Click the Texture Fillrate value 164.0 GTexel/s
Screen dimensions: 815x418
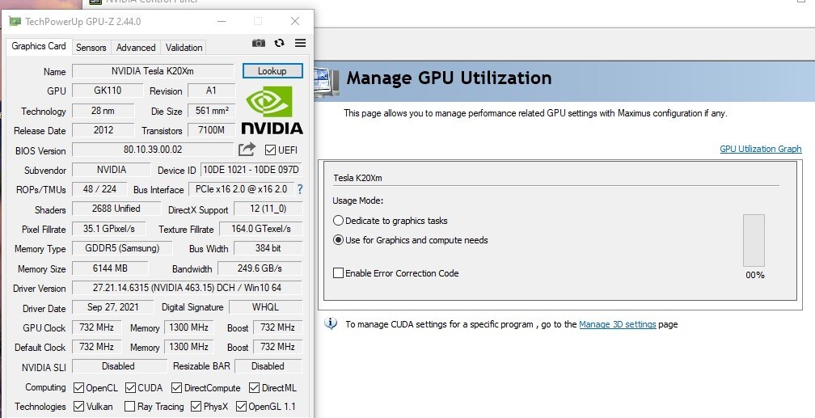pyautogui.click(x=261, y=228)
